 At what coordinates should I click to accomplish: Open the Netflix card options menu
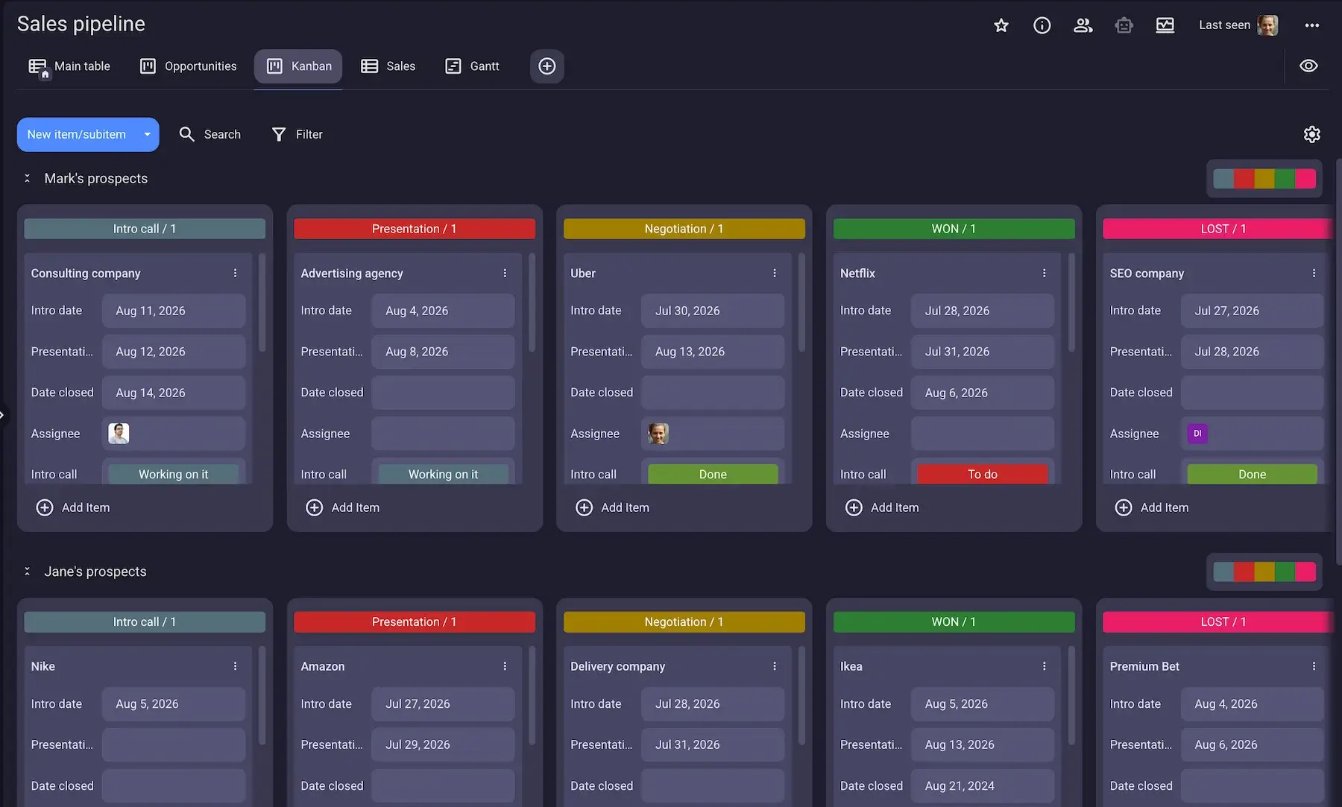1045,273
